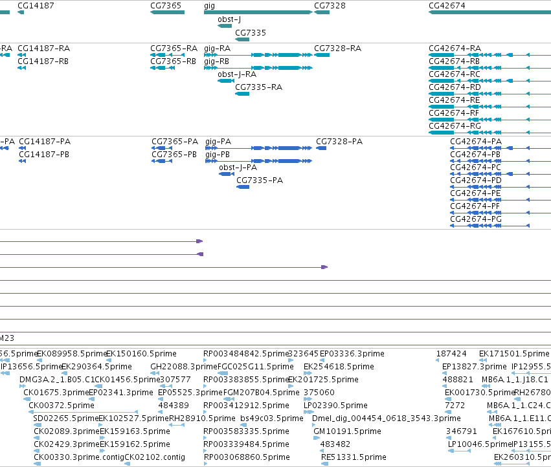This screenshot has height=467, width=551.
Task: Select EST LP02390.5prime
Action: click(335, 405)
